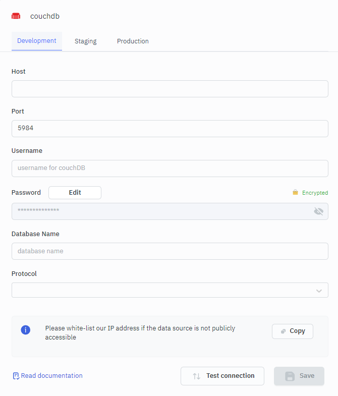Click the blue info icon
This screenshot has width=338, height=396.
tap(26, 330)
